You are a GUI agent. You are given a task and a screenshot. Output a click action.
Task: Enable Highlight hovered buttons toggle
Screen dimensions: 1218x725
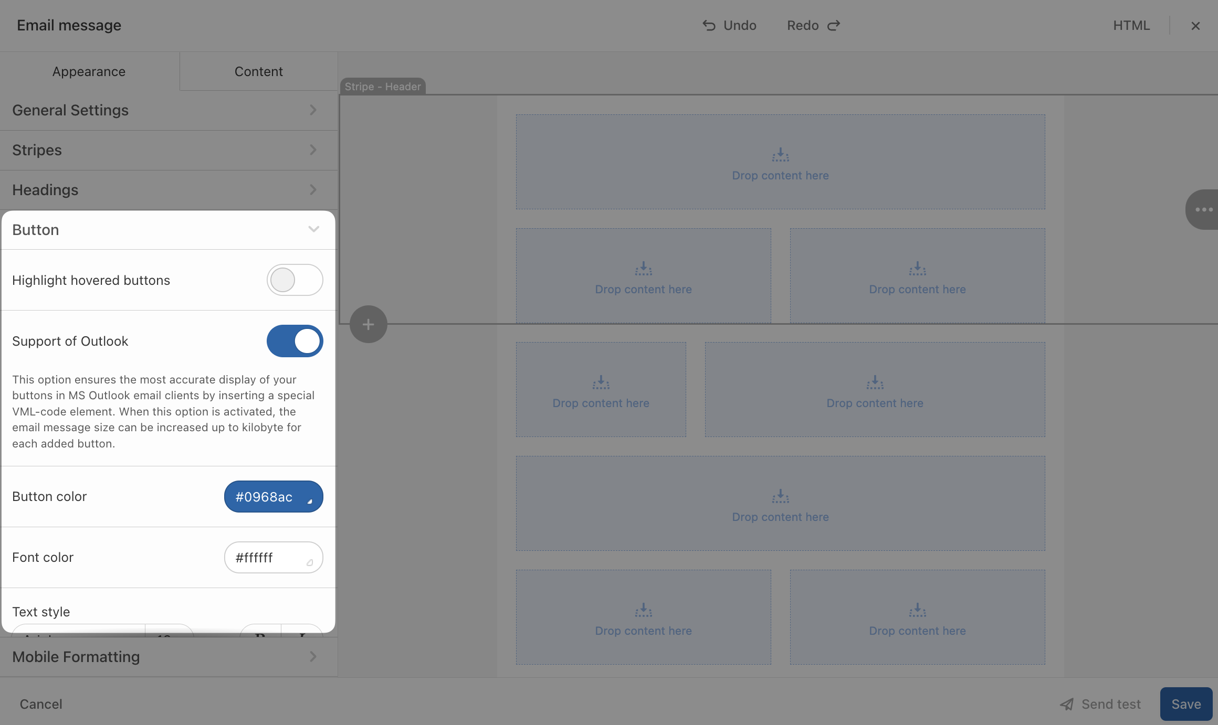pyautogui.click(x=295, y=280)
